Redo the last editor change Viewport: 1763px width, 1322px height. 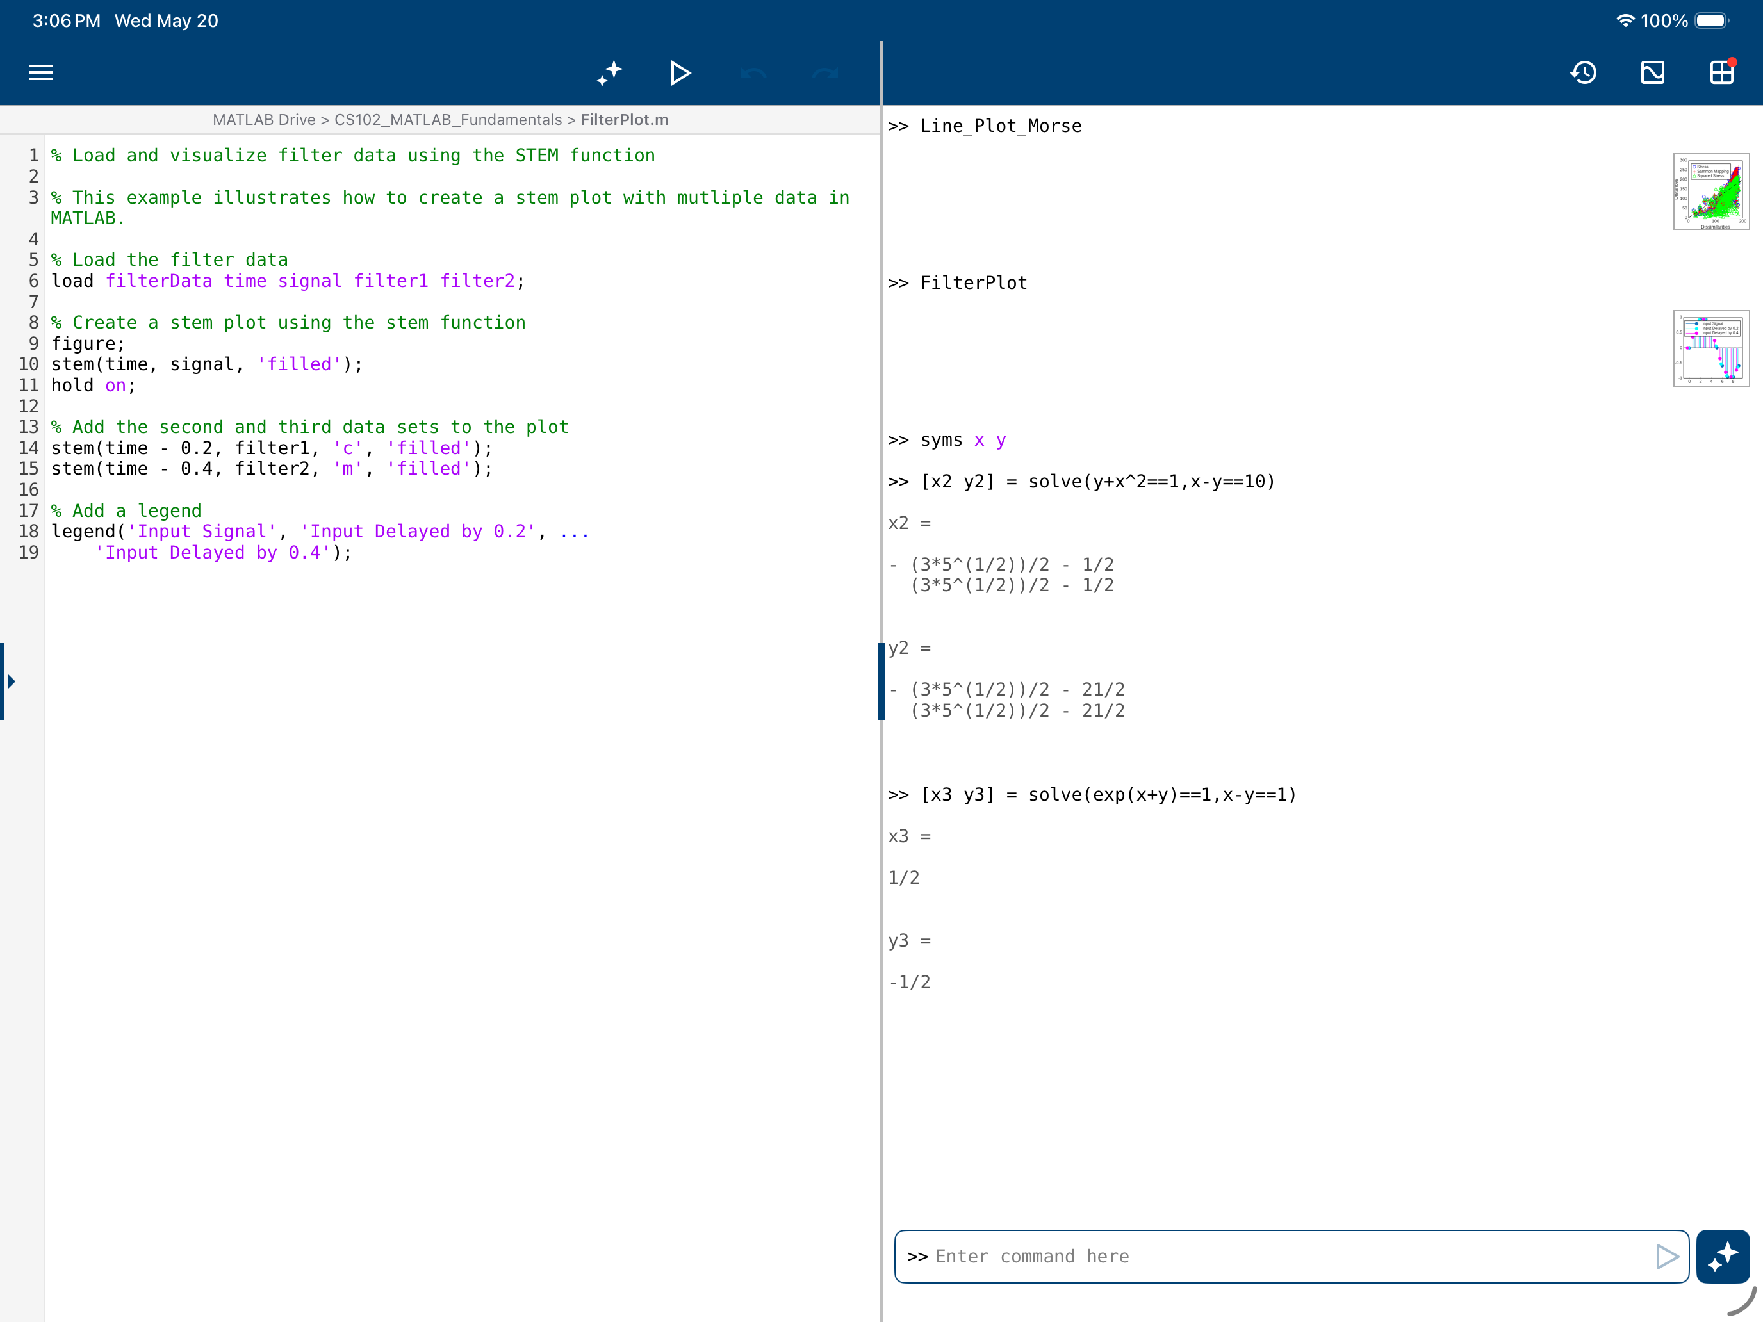coord(825,73)
